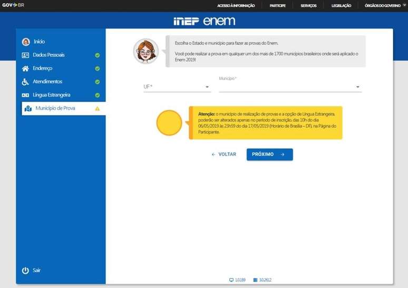Open the Dados Pessoais section
This screenshot has width=408, height=288.
48,55
